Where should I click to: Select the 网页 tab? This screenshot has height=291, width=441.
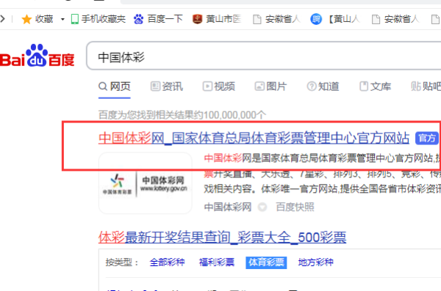click(x=115, y=86)
